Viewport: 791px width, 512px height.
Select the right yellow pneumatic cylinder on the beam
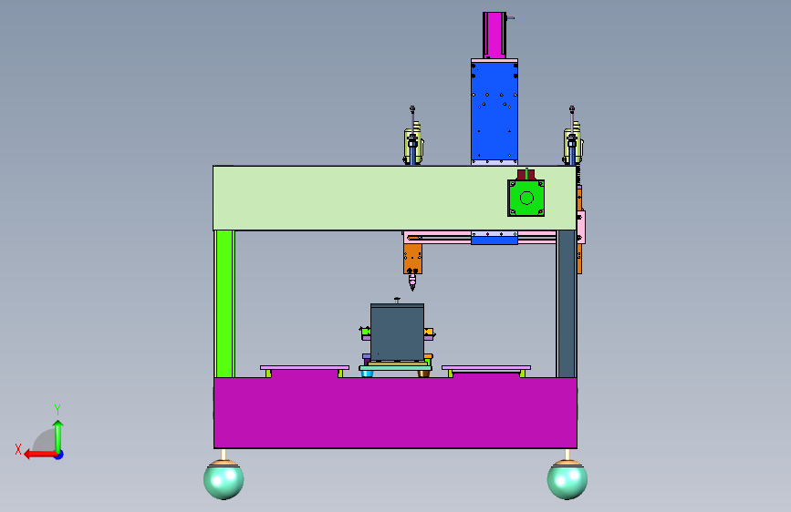(x=573, y=144)
